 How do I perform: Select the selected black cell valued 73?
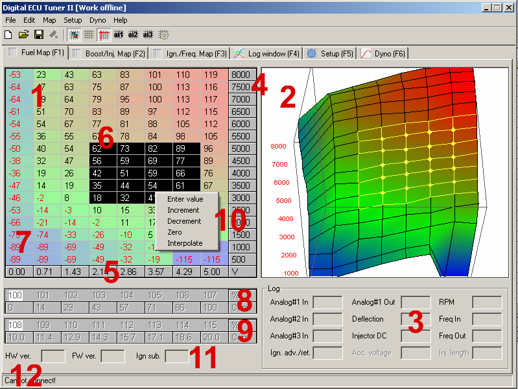(131, 148)
